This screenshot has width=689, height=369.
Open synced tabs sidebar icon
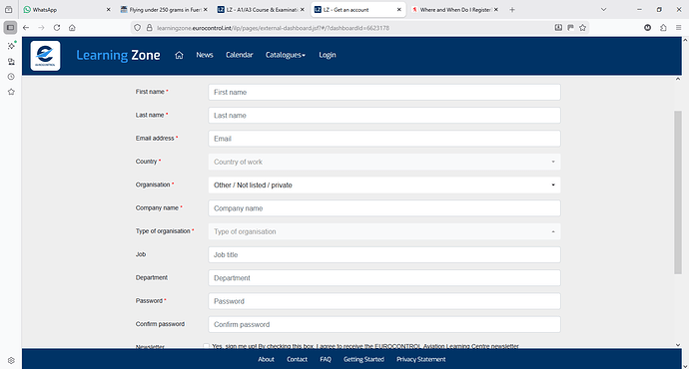tap(11, 62)
